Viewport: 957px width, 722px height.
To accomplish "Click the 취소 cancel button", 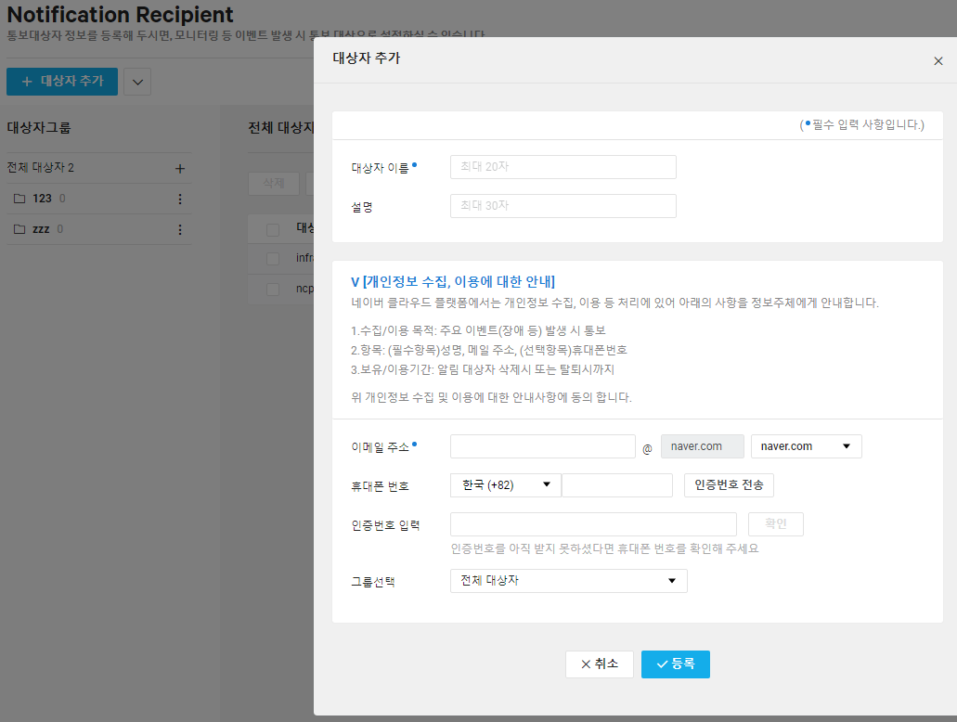I will (x=600, y=664).
